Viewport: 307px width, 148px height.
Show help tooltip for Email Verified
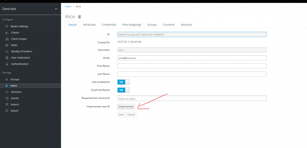tap(109, 90)
